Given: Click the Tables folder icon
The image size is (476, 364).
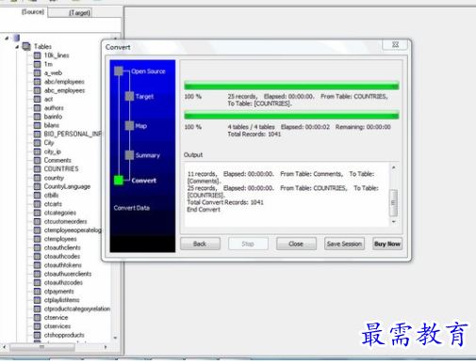Looking at the screenshot, I should pos(26,46).
